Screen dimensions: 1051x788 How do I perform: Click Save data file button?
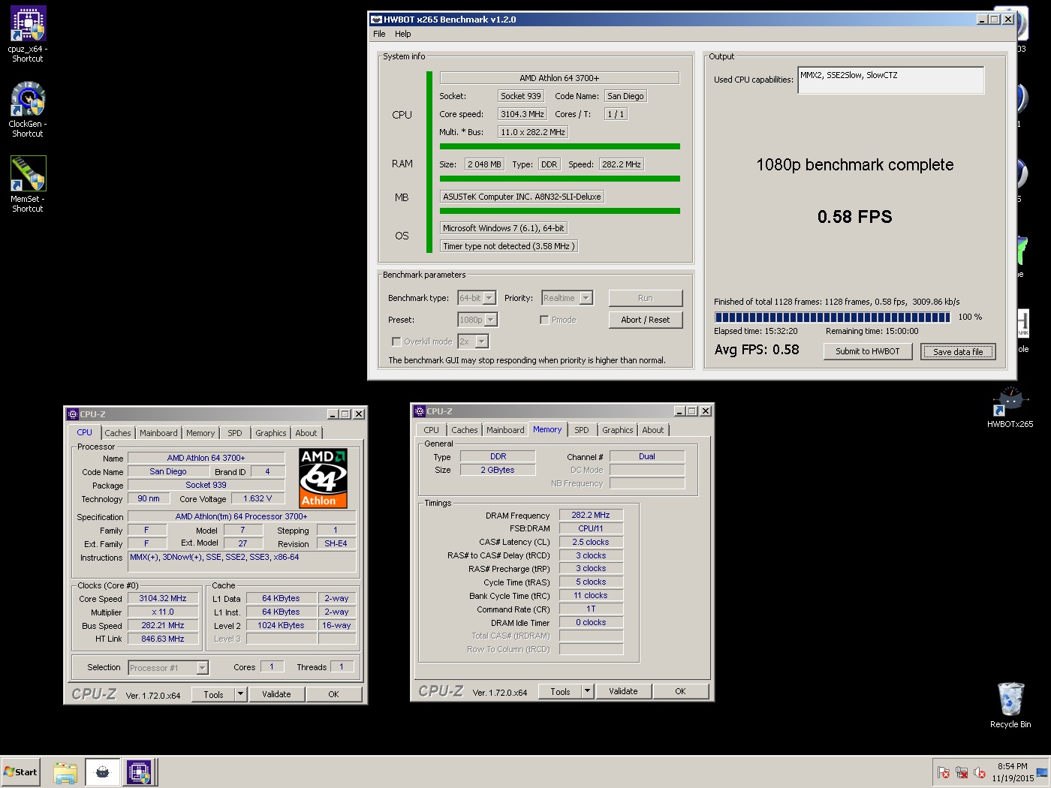958,351
